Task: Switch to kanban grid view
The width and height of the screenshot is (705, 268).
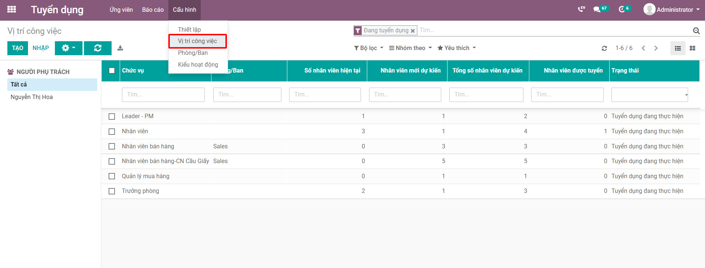Action: [692, 48]
